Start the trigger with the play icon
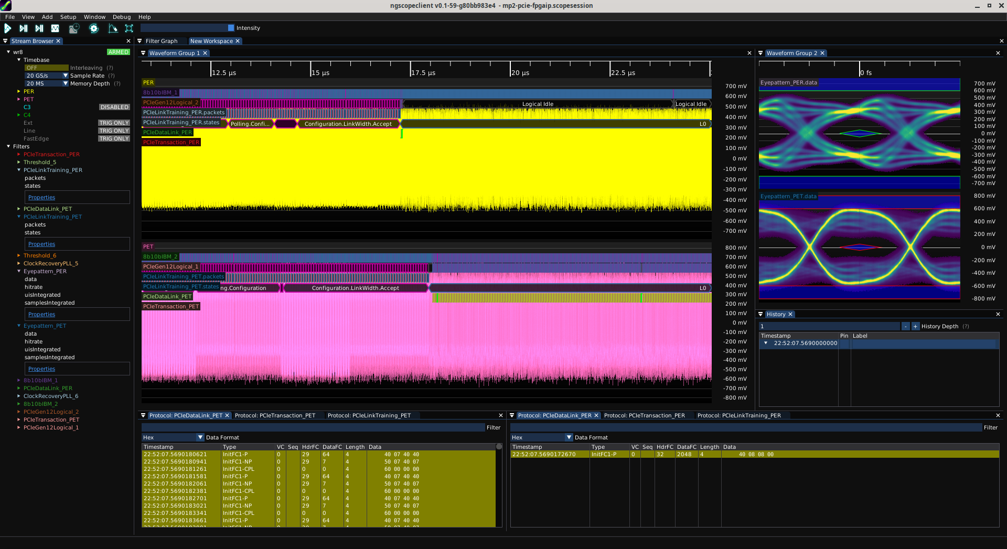 coord(8,28)
